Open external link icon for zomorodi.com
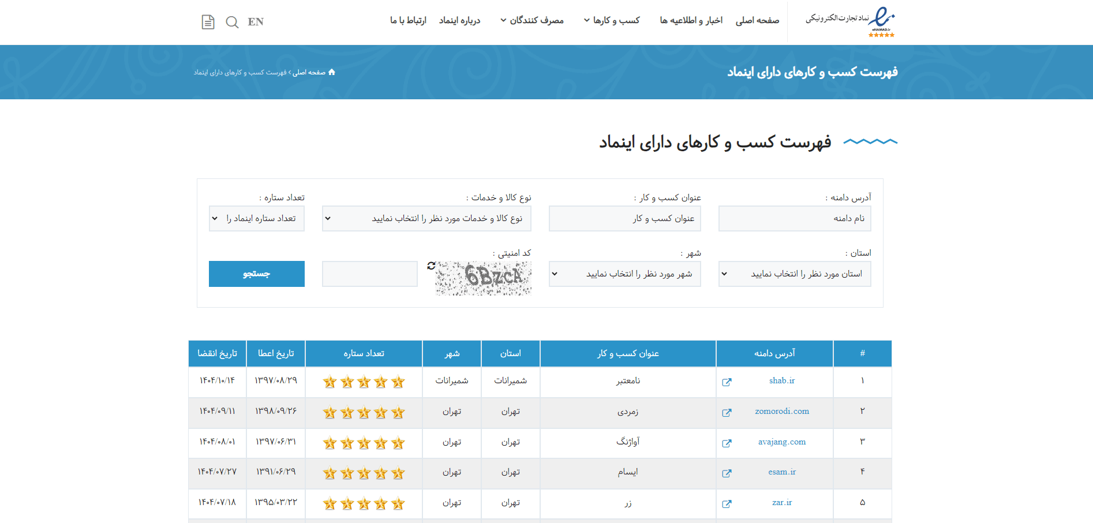The height and width of the screenshot is (523, 1093). (x=727, y=413)
